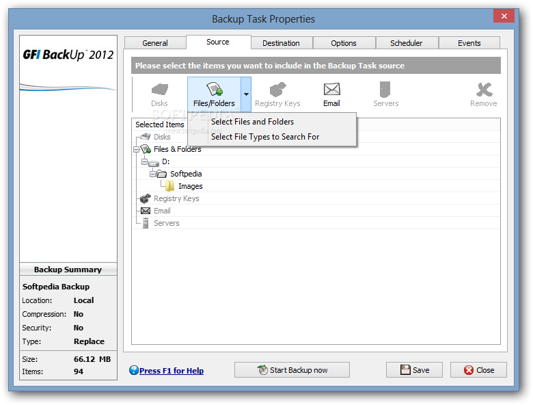
Task: Select Registry Keys label in tree
Action: point(176,198)
